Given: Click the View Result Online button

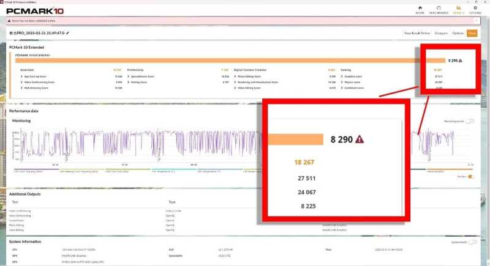Looking at the screenshot, I should 417,33.
